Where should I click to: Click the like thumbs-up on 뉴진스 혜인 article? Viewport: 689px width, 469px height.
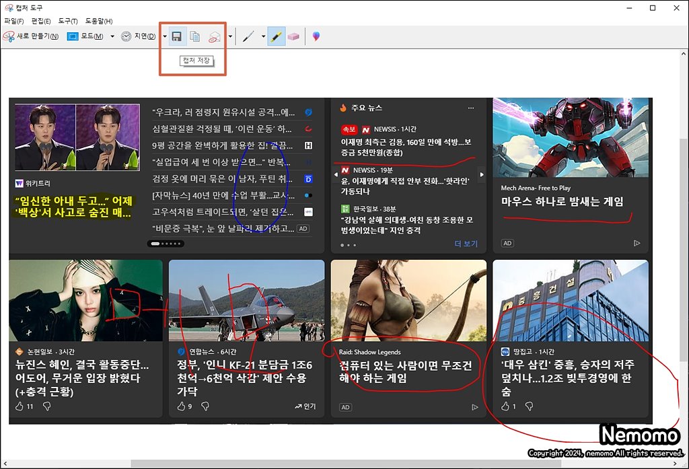click(x=20, y=406)
